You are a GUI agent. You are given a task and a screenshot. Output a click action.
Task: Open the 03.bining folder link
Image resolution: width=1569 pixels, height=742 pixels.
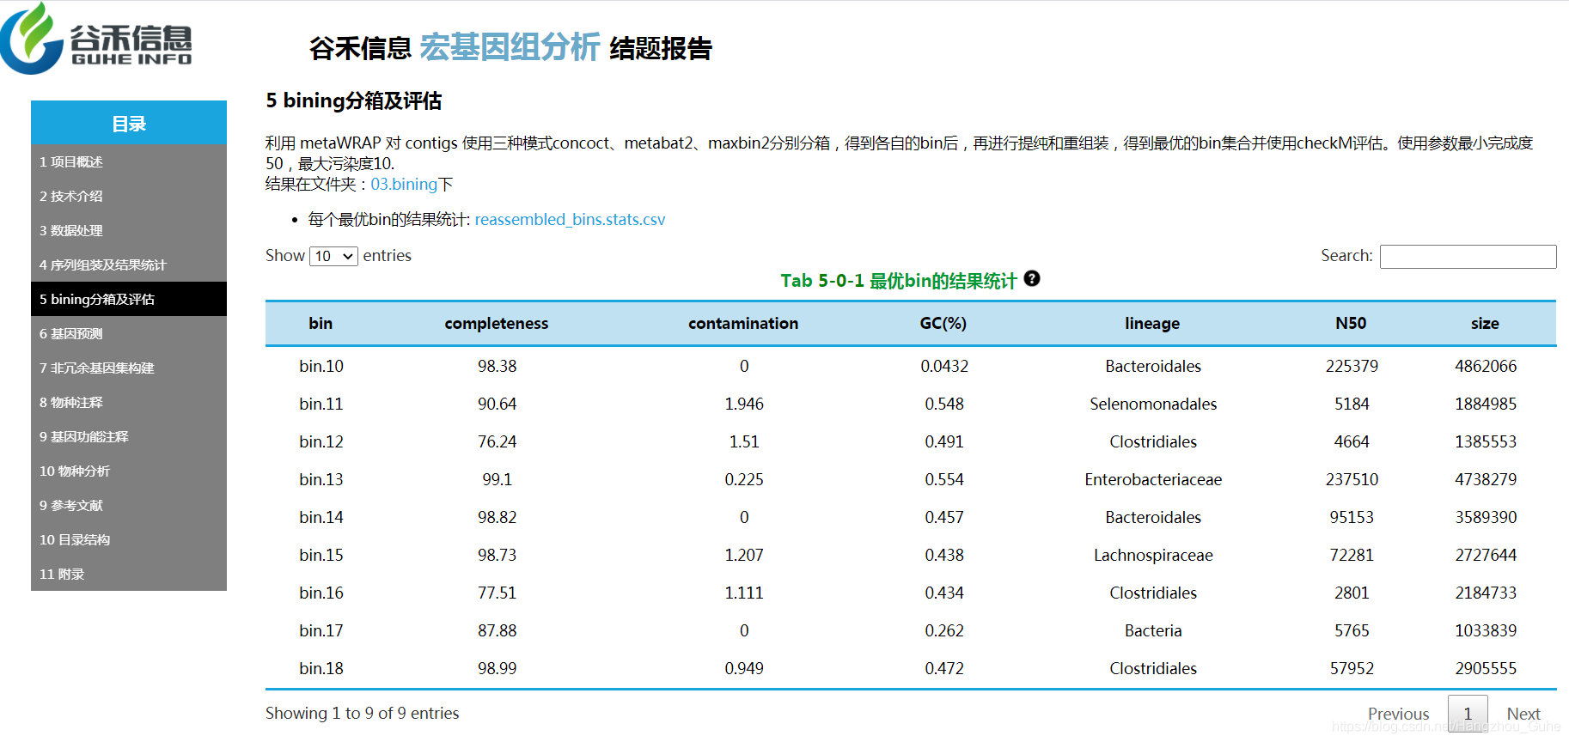[x=404, y=184]
